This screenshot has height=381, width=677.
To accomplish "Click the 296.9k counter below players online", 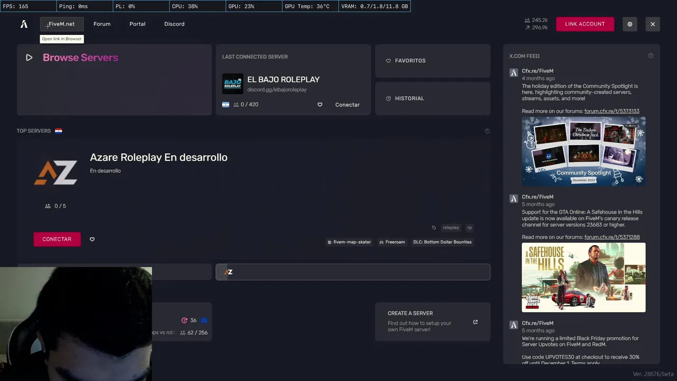I will (536, 28).
